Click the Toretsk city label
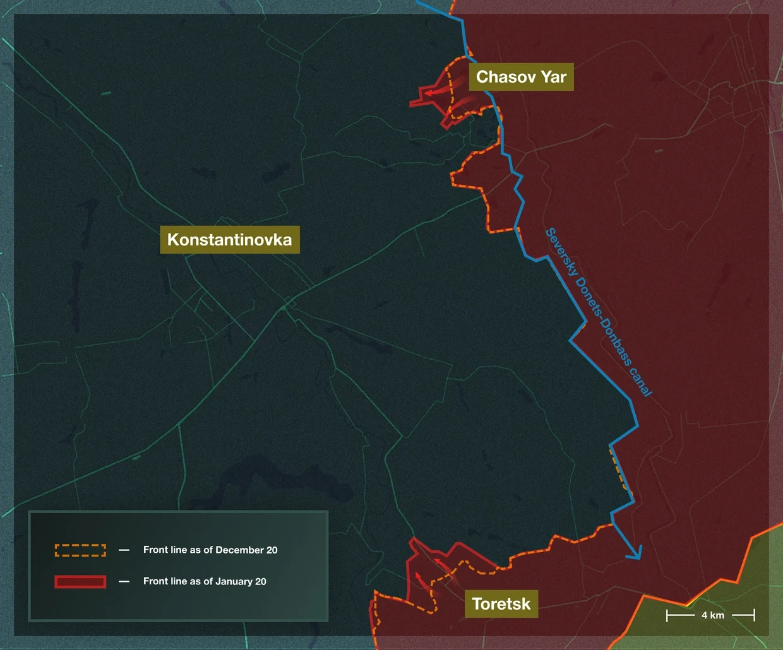The width and height of the screenshot is (783, 650). pyautogui.click(x=501, y=604)
